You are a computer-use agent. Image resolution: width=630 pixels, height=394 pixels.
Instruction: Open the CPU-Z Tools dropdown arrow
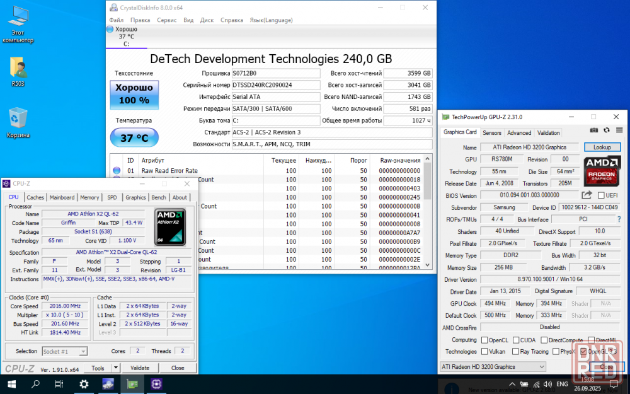pos(116,368)
